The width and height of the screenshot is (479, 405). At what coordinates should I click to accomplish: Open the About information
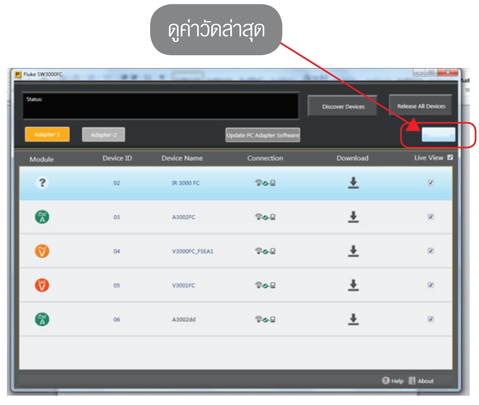(421, 381)
